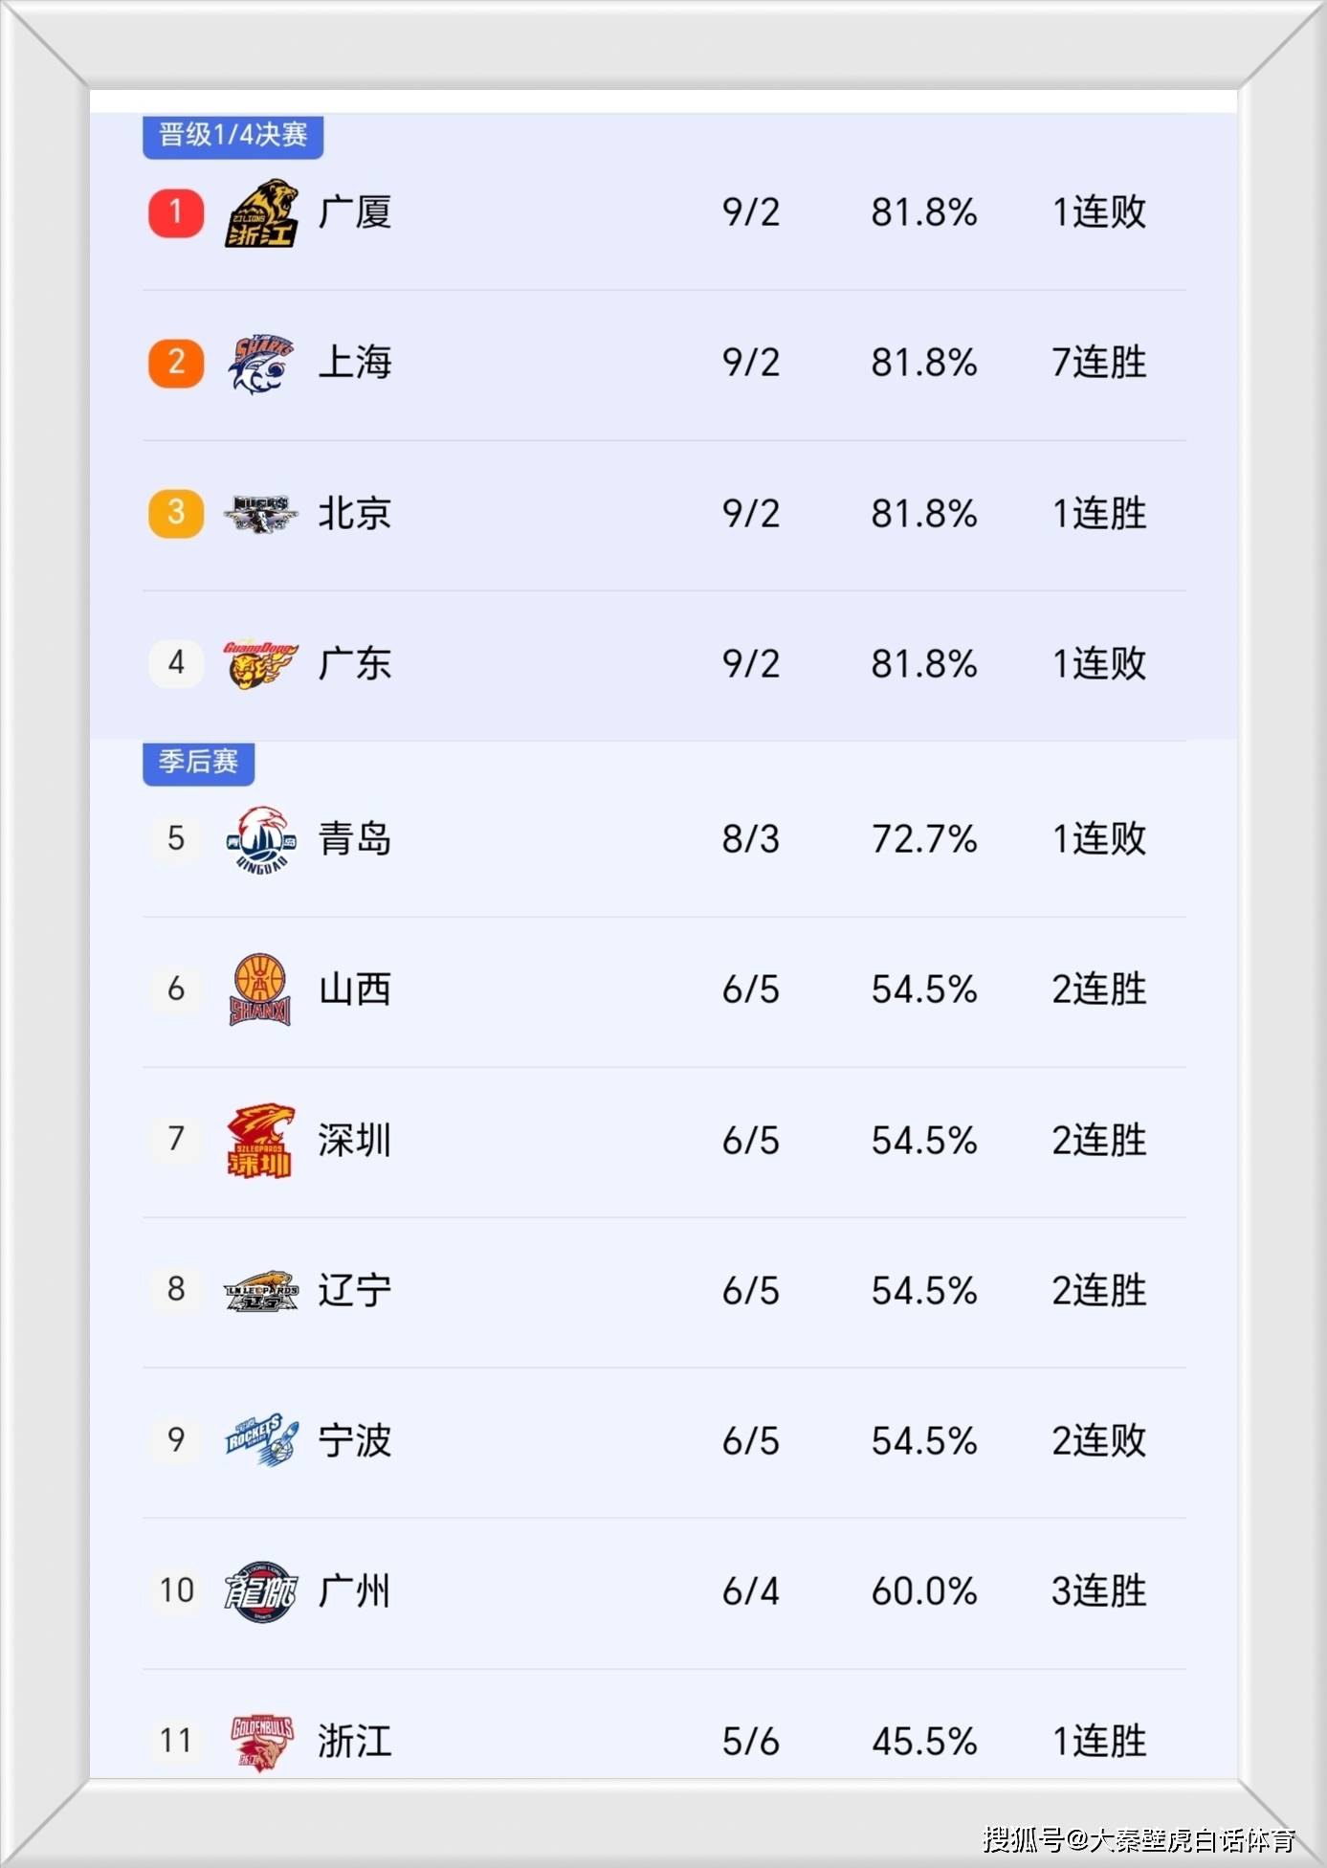
Task: Open the Guangzhou Loong Lions logo
Action: click(260, 1590)
